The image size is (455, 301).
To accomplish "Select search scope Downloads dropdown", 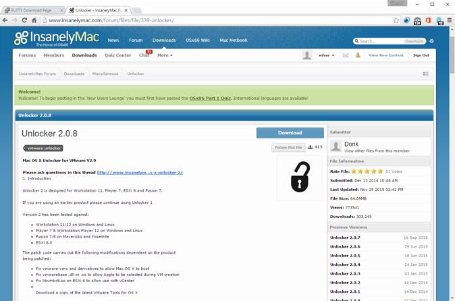I will tap(414, 41).
